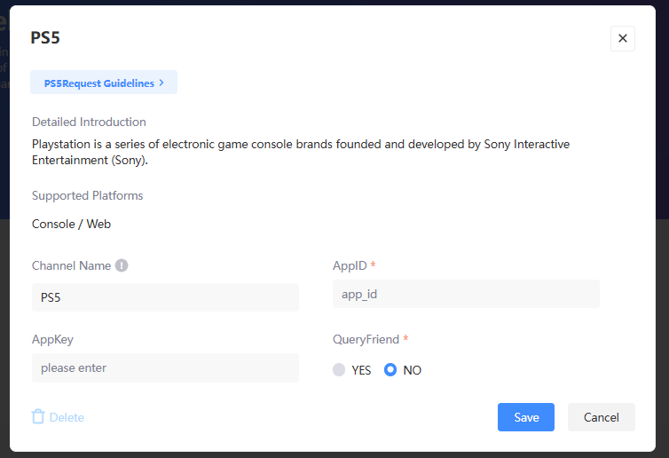Click the AppID label

tap(350, 265)
